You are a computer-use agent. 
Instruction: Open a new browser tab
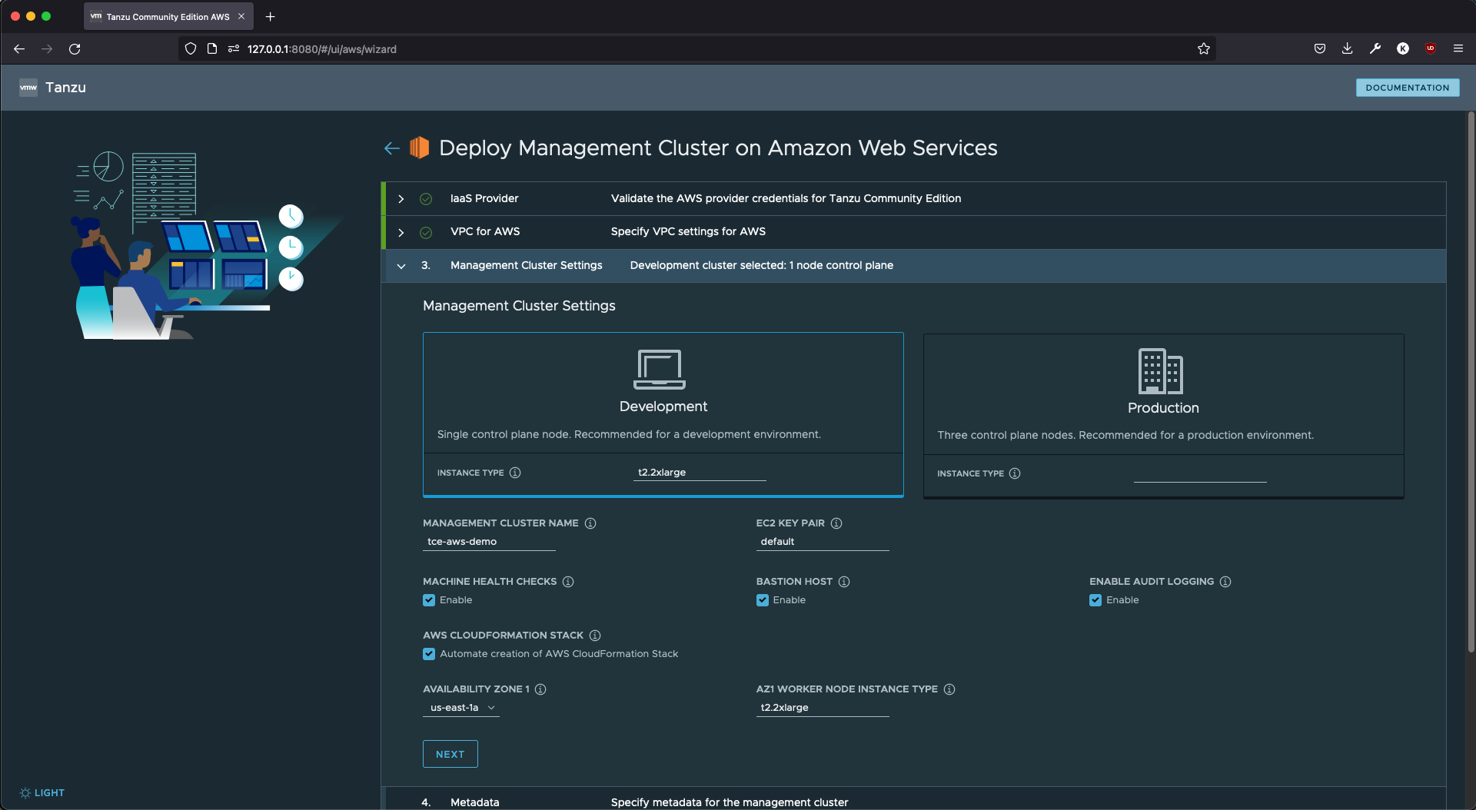(x=270, y=16)
